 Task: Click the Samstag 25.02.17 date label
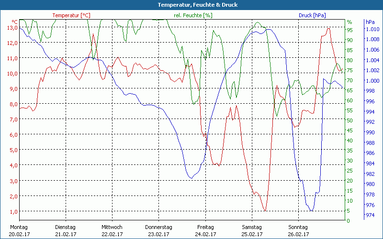coord(251,230)
